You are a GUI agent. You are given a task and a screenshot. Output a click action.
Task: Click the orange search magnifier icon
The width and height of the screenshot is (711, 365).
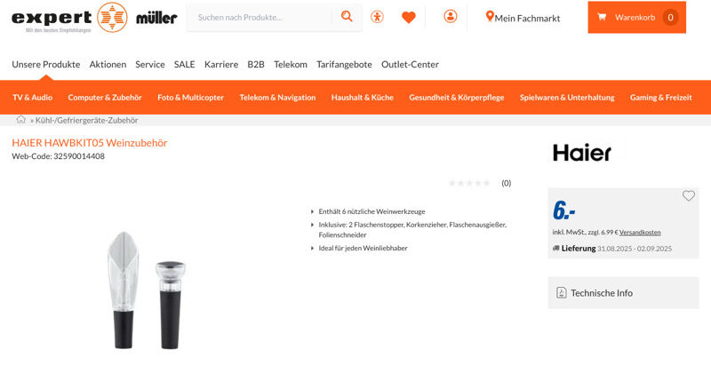coord(347,17)
